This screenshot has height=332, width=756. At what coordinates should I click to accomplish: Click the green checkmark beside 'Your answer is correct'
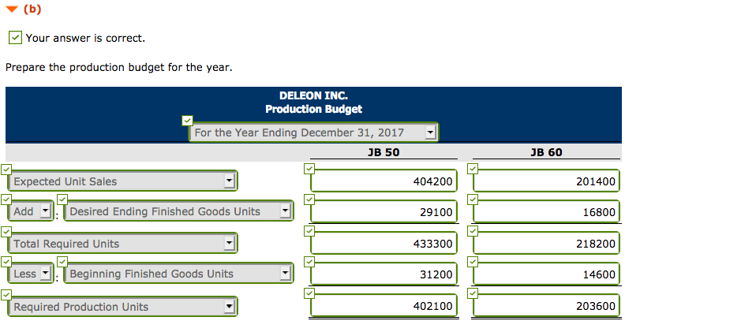coord(15,38)
